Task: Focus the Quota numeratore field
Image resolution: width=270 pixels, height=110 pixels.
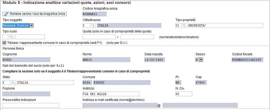Action: (x=99, y=37)
